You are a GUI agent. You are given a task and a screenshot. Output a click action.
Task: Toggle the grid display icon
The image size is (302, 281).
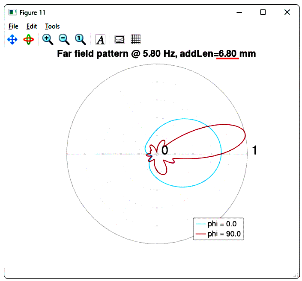click(136, 39)
